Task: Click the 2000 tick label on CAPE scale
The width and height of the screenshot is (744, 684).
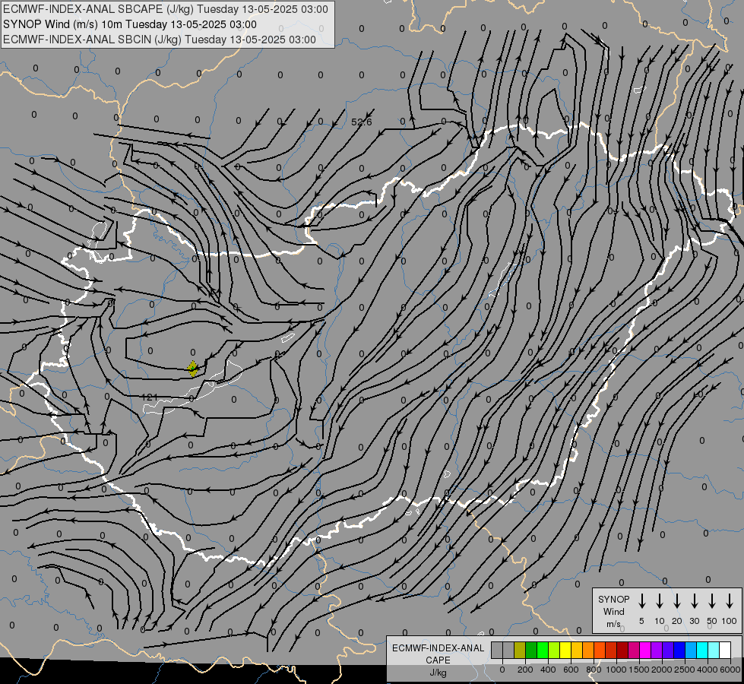Action: tap(662, 670)
